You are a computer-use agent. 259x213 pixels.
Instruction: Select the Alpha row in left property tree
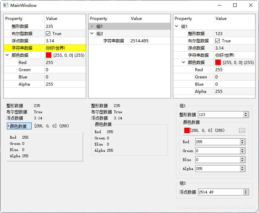click(45, 84)
